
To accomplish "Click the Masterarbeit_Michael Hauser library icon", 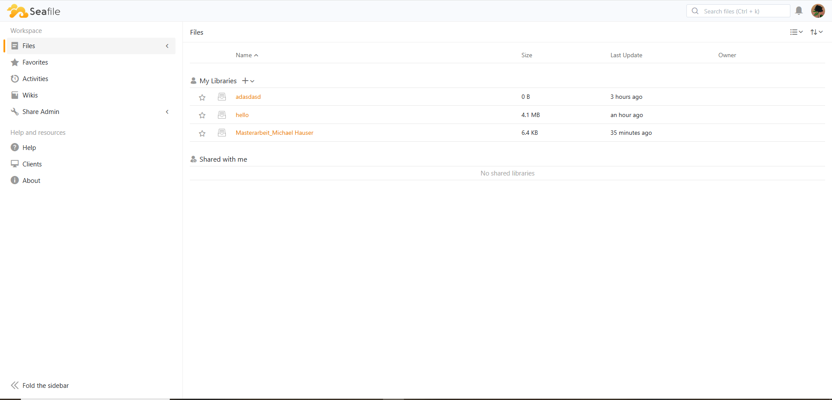I will 222,133.
